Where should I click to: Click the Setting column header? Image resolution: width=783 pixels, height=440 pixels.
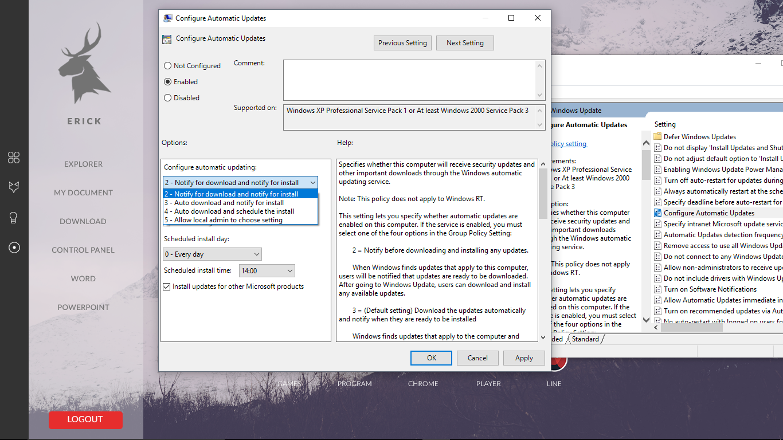click(665, 124)
